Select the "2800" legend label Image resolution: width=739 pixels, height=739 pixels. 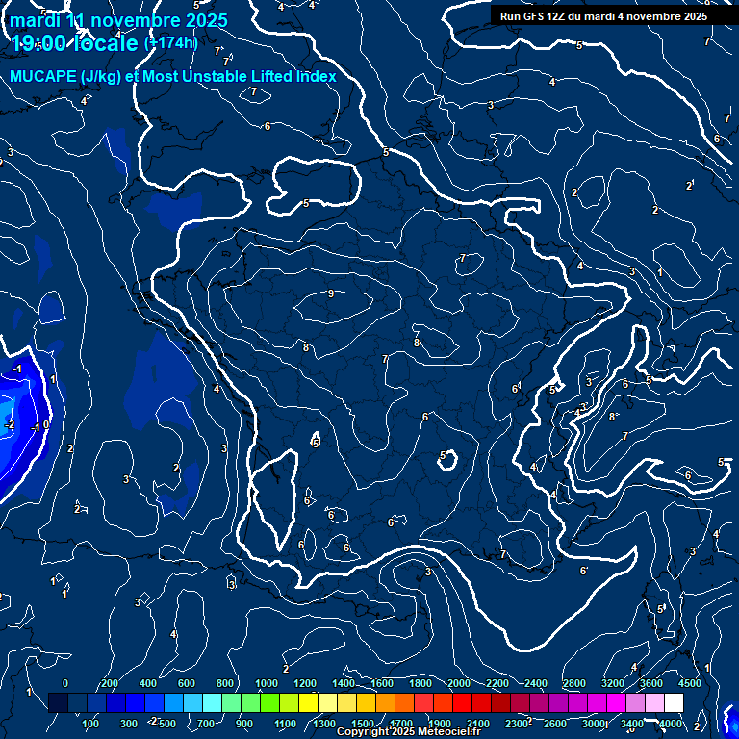coord(574,683)
